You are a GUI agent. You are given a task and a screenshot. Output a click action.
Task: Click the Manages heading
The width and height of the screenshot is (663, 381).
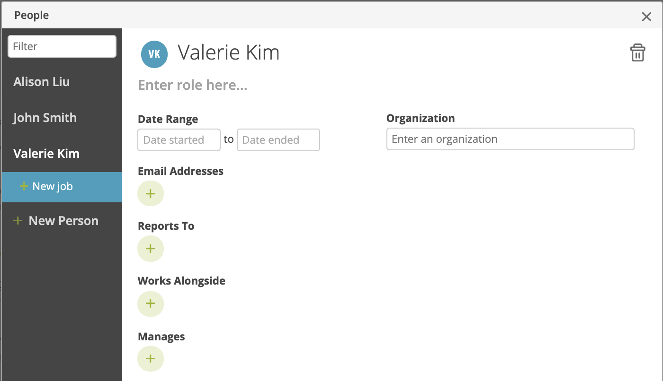pos(161,337)
